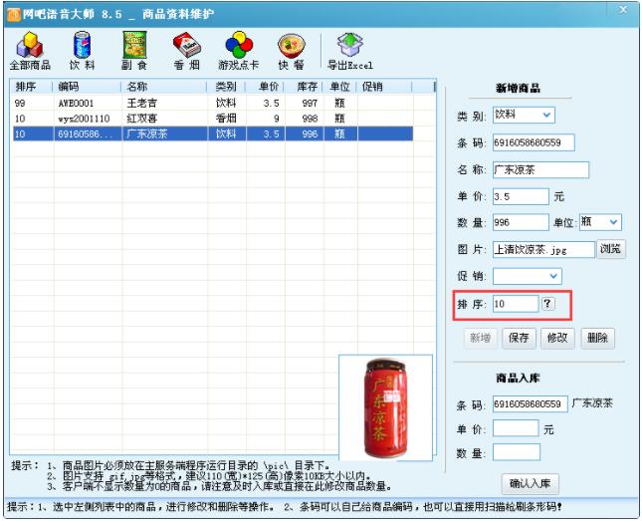Select the 广东凉茶 product row
The height and width of the screenshot is (521, 642).
coord(213,133)
